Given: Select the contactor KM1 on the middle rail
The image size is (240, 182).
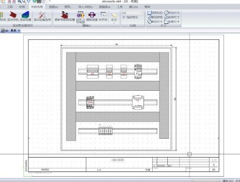Looking at the screenshot, I should (x=90, y=102).
